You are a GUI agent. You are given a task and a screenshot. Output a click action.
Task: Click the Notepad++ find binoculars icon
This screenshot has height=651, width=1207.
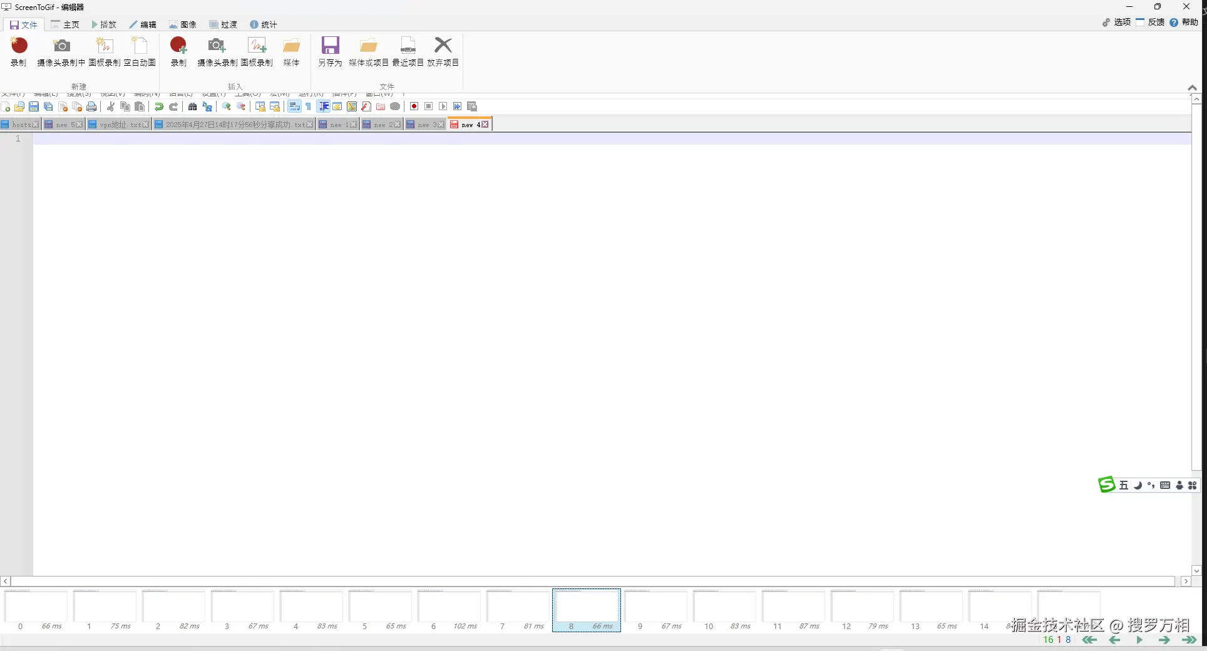193,106
